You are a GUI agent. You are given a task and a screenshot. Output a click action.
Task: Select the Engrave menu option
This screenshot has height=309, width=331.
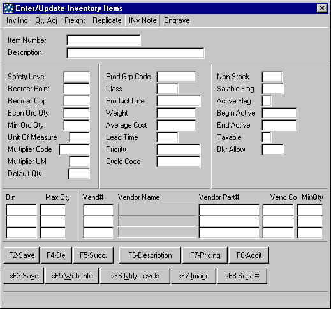pyautogui.click(x=177, y=20)
